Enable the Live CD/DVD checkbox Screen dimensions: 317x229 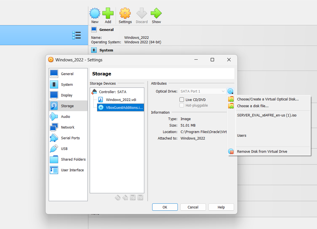182,100
